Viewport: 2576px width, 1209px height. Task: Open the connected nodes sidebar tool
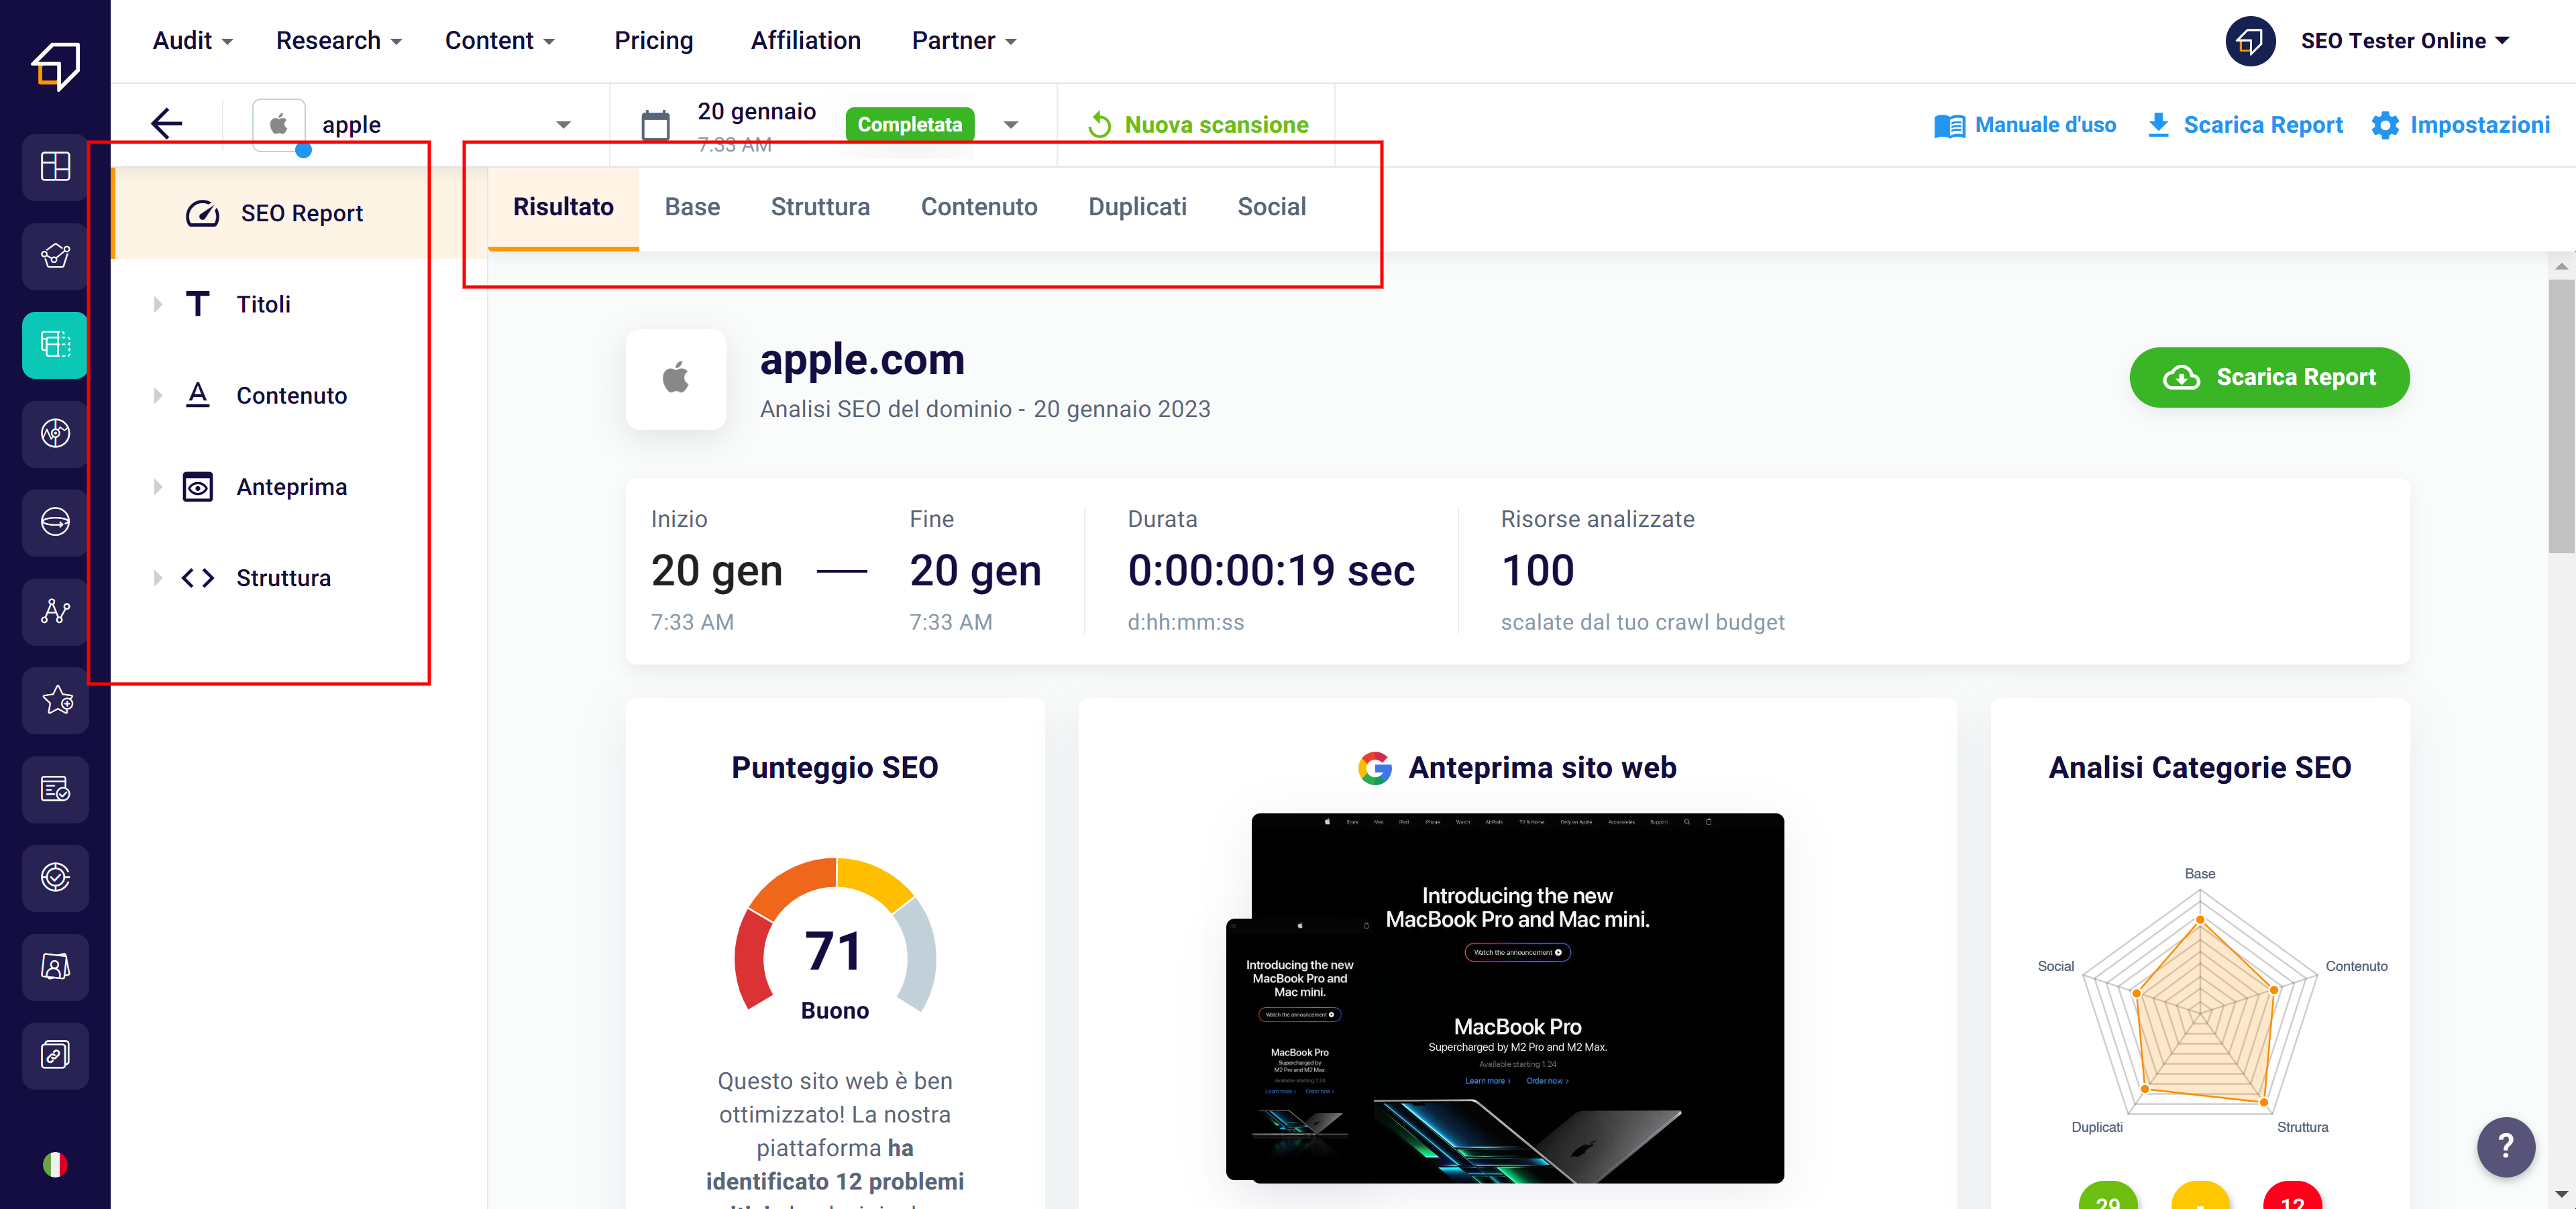point(55,610)
